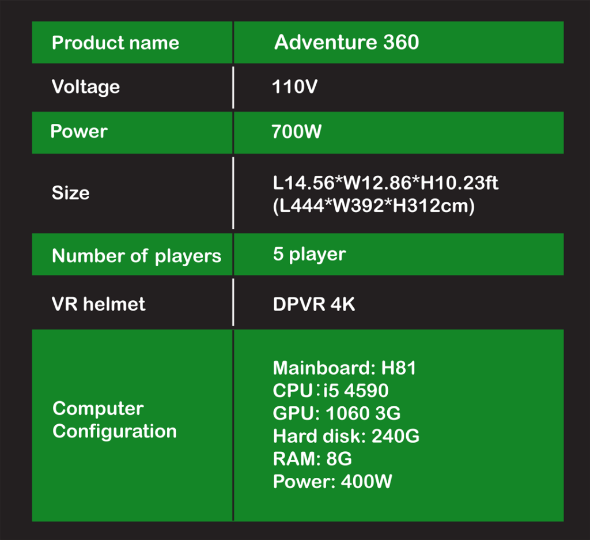Select the Adventure 360 product title
The width and height of the screenshot is (590, 540).
tap(346, 41)
